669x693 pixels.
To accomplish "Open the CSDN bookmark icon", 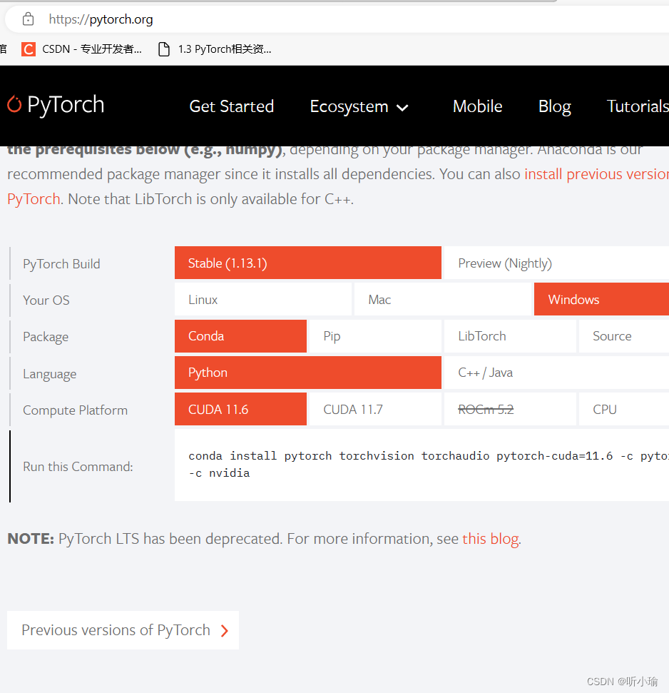I will pyautogui.click(x=29, y=49).
